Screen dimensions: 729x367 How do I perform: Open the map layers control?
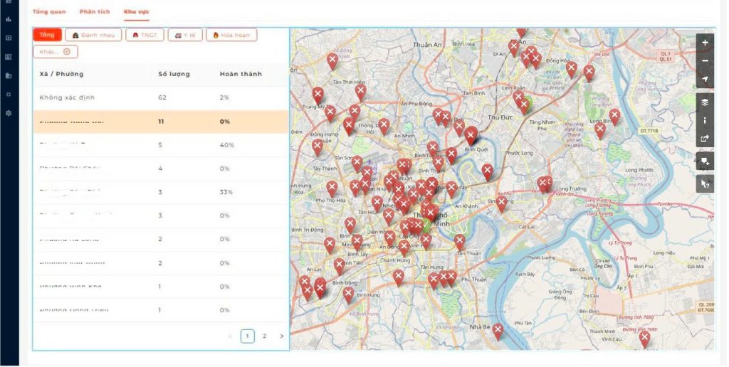point(705,102)
